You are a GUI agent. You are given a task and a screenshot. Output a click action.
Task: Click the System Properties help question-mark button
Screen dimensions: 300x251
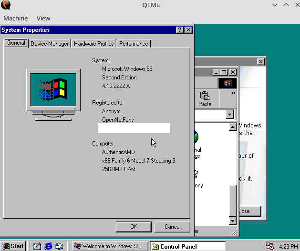point(179,30)
